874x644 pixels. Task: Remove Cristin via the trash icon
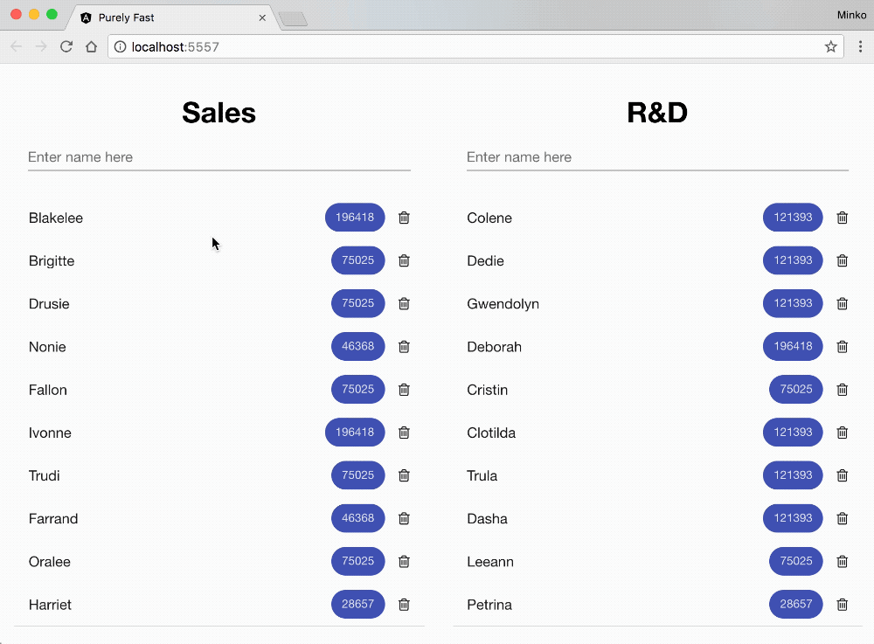[x=843, y=390]
